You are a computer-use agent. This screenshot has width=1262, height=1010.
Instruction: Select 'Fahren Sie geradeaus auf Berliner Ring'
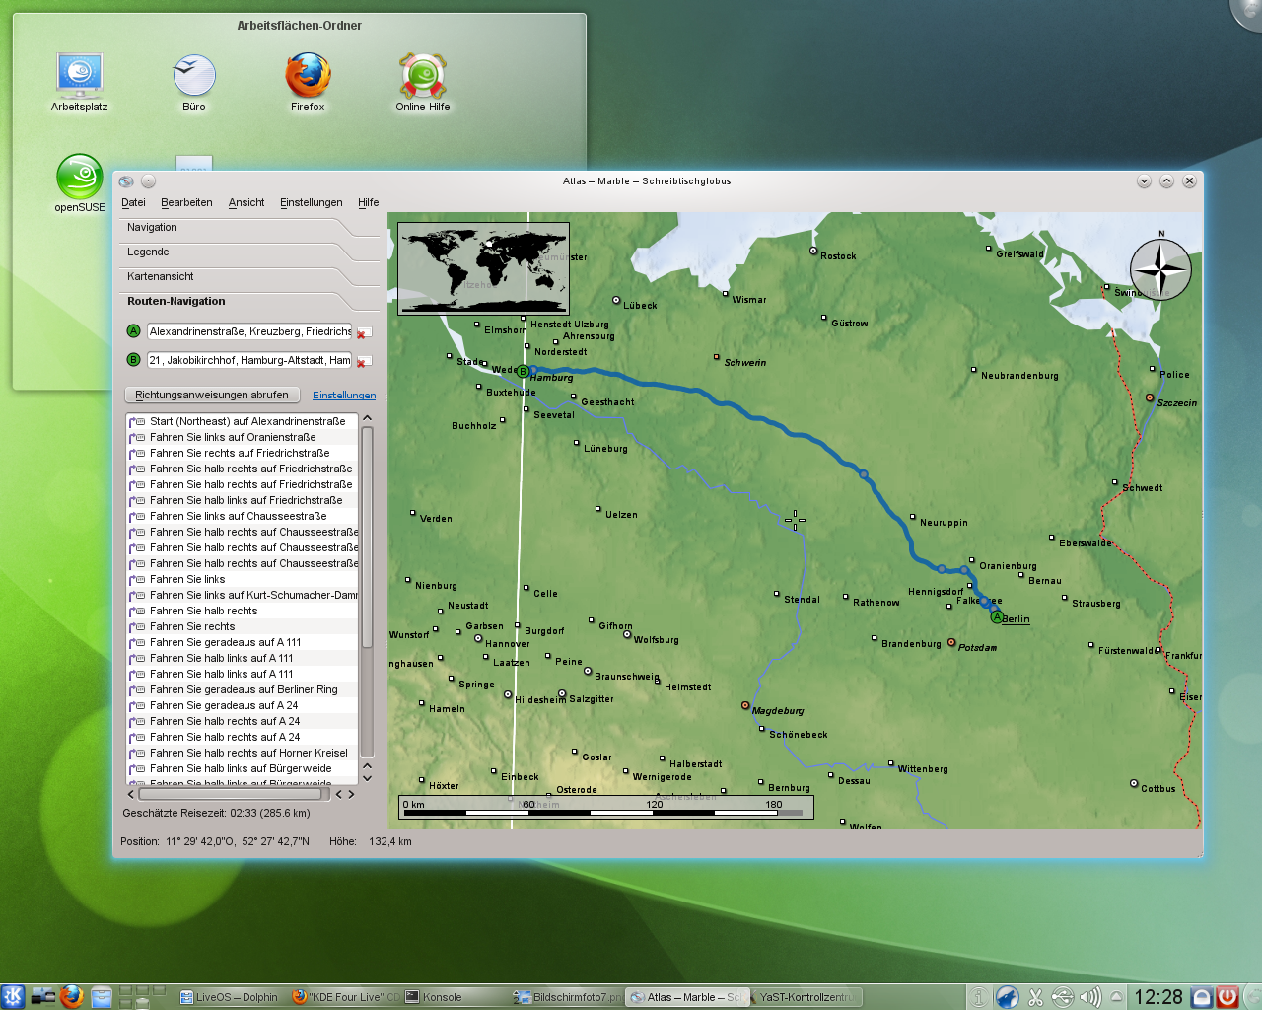tap(244, 690)
